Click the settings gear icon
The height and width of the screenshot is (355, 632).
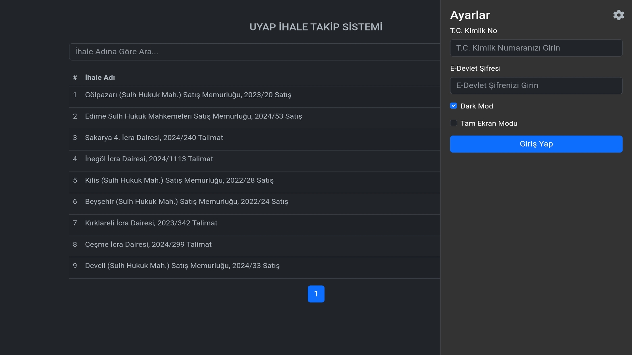[x=619, y=15]
